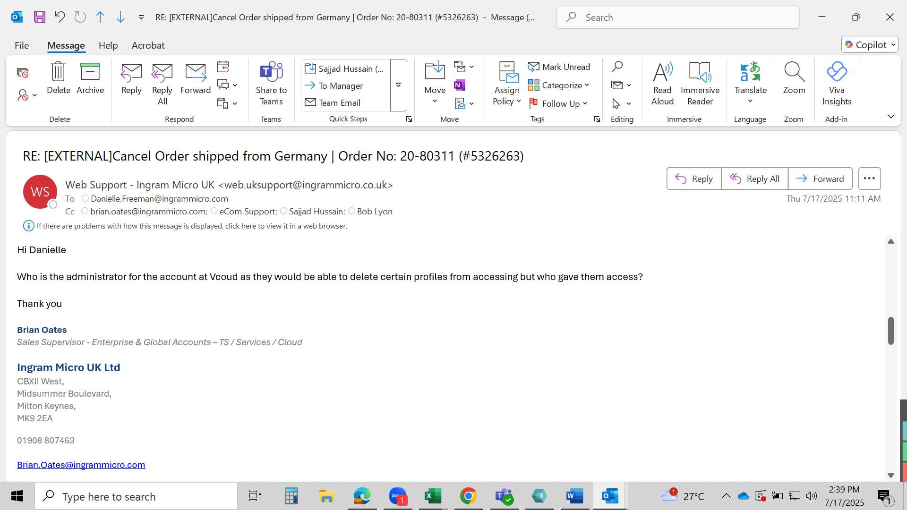Click the scroll down arrow of message
This screenshot has width=907, height=510.
click(891, 476)
